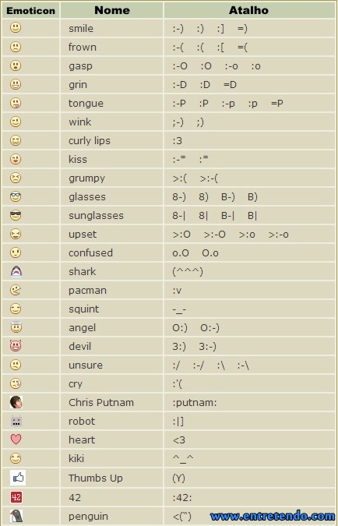Click the Nome column header
This screenshot has width=338, height=526.
click(111, 10)
